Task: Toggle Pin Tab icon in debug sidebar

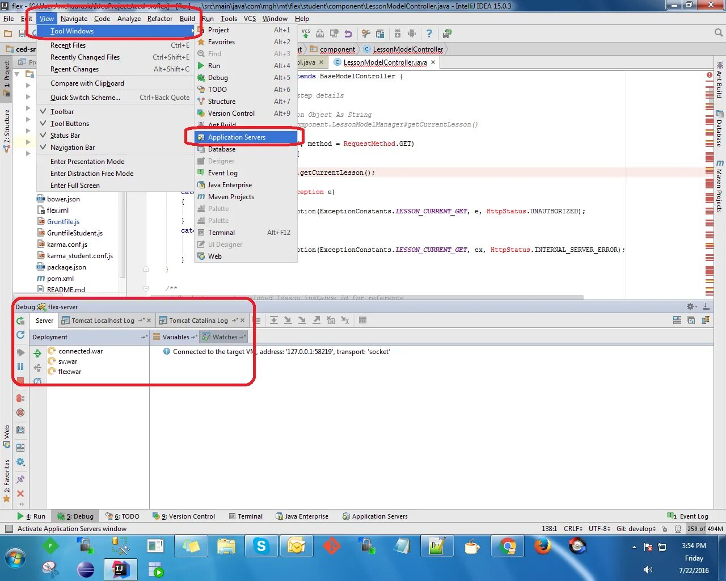Action: tap(20, 479)
